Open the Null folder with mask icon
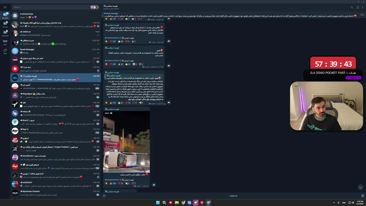This screenshot has height=206, width=366. coord(5,42)
